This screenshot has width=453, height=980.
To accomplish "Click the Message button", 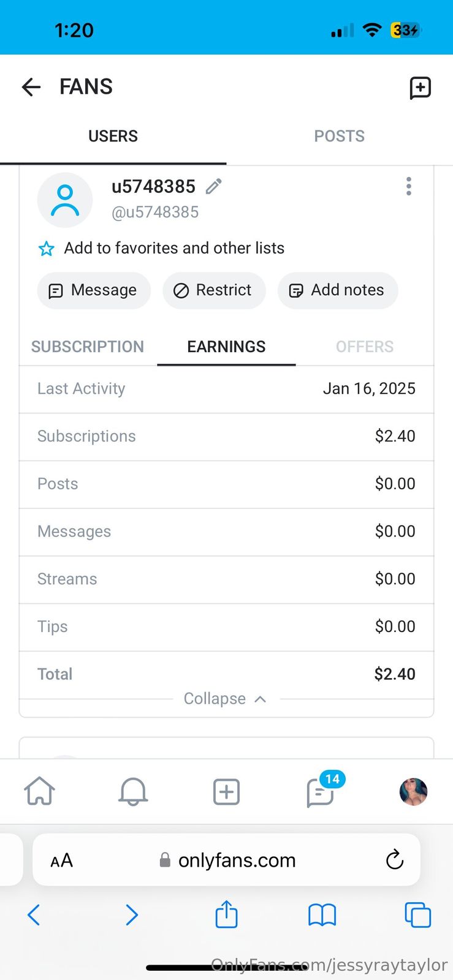I will [x=94, y=290].
